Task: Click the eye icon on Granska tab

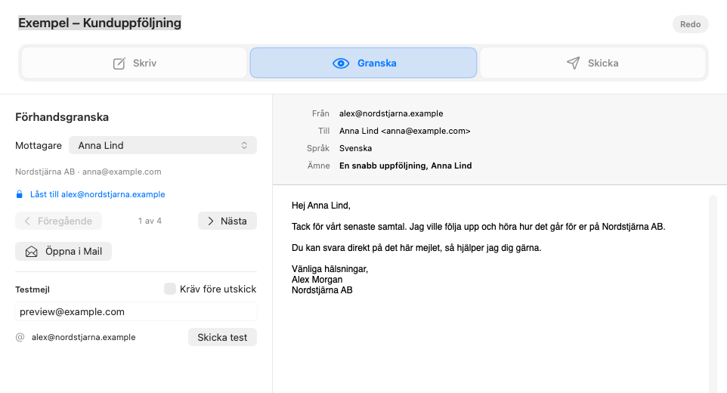Action: 341,63
